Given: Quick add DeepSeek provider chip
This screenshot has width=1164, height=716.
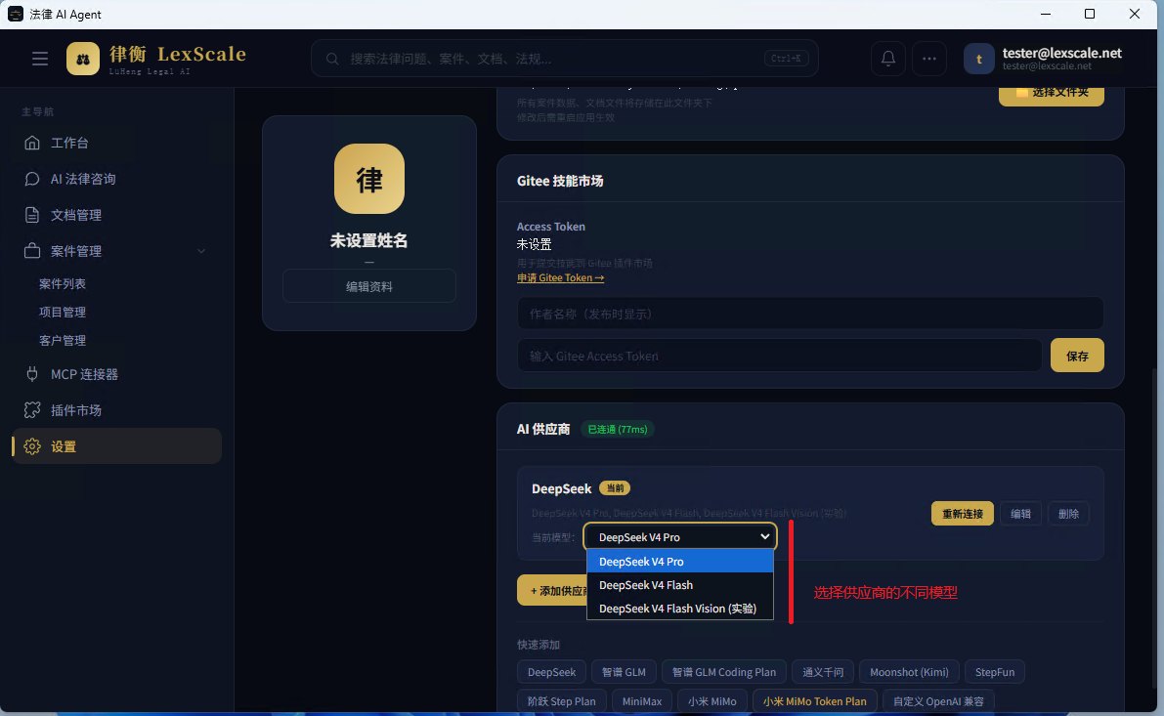Looking at the screenshot, I should (x=551, y=672).
